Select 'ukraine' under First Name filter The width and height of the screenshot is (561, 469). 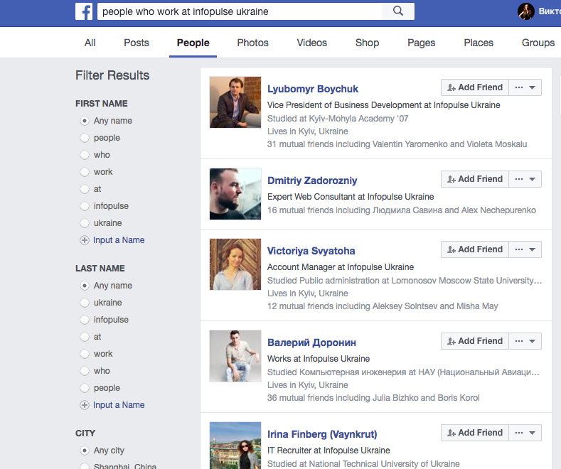pos(85,223)
